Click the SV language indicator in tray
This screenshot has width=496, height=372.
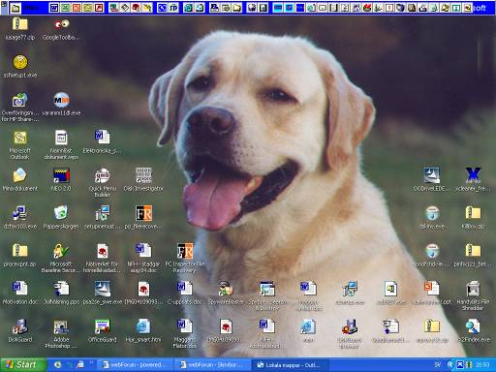(438, 365)
